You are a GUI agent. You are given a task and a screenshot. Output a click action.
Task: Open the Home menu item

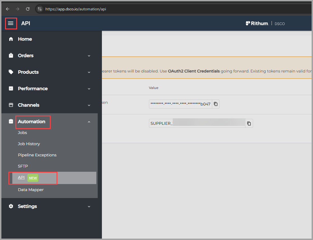coord(25,39)
